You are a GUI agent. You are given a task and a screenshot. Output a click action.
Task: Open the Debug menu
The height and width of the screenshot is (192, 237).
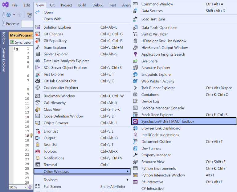coord(98,5)
